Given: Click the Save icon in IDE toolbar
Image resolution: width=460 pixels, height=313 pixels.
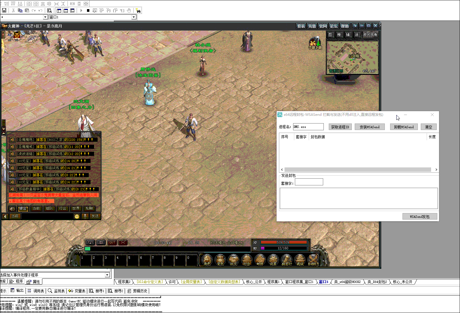Looking at the screenshot, I should [4, 10].
